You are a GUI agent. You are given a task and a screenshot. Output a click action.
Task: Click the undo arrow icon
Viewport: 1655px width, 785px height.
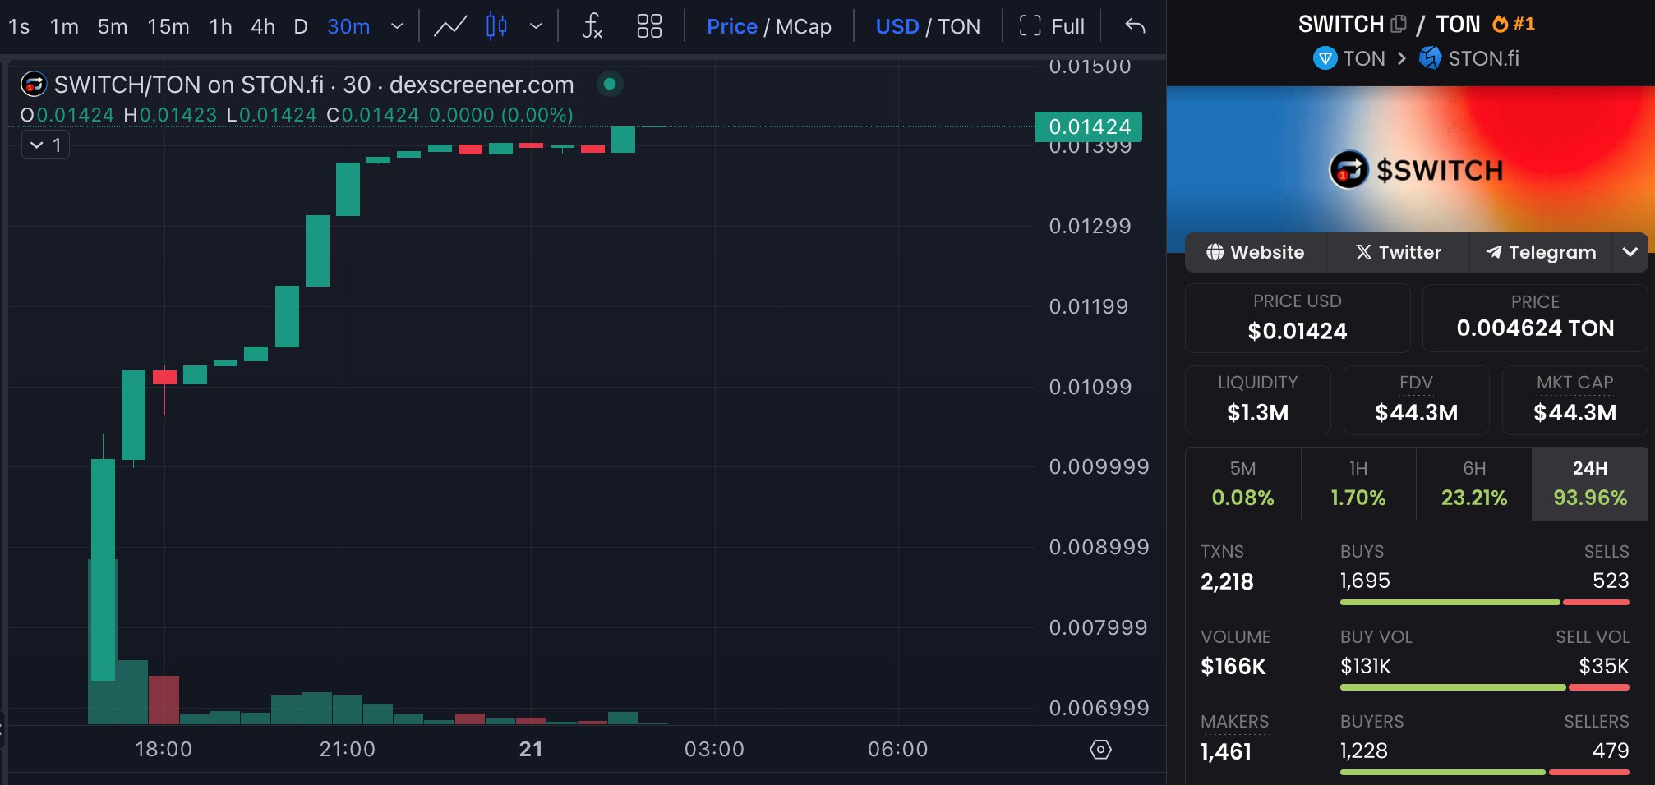(x=1135, y=26)
